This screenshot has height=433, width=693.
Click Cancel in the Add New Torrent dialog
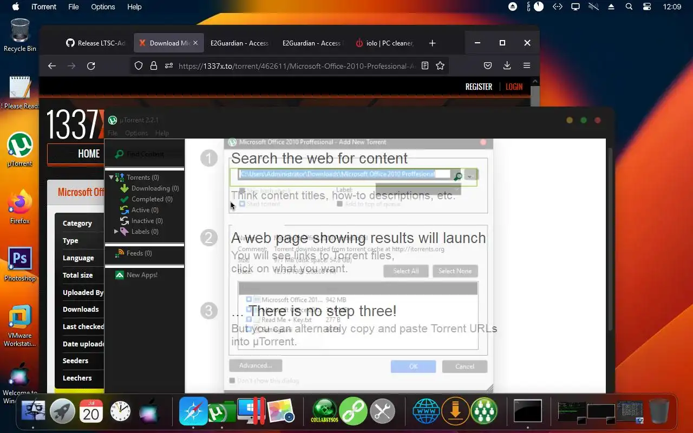(x=465, y=366)
